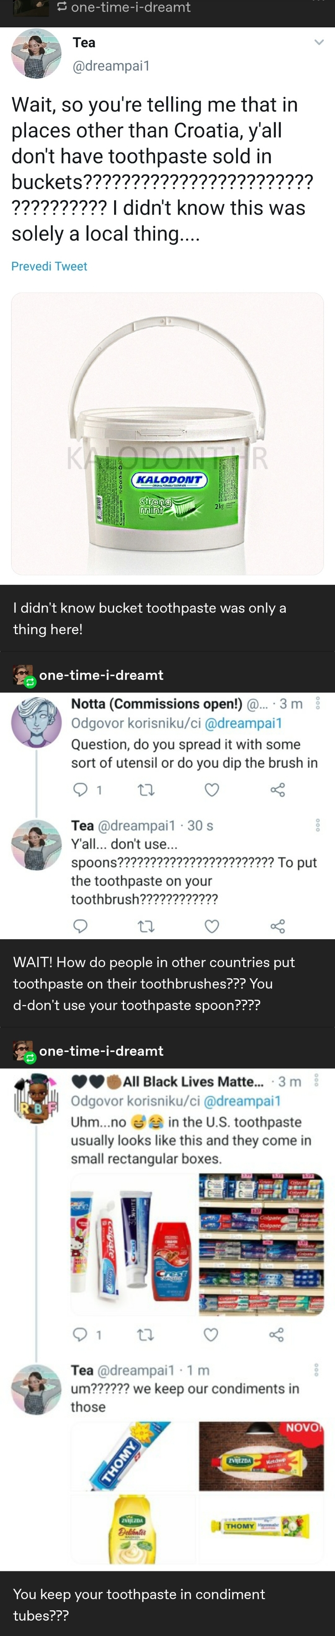Reply to Notta's tweet via comment icon
This screenshot has height=1636, width=335.
(80, 790)
